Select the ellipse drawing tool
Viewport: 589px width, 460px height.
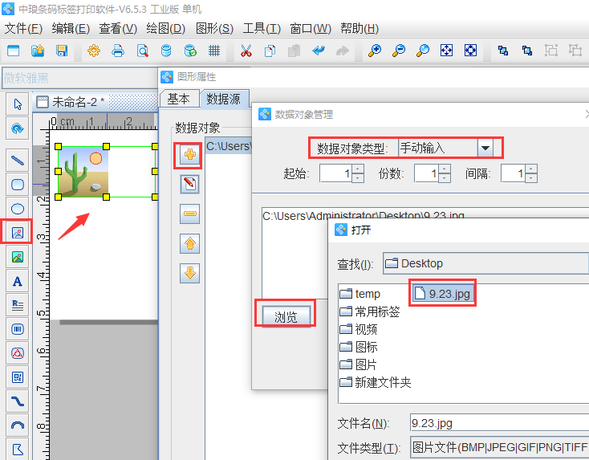(17, 209)
